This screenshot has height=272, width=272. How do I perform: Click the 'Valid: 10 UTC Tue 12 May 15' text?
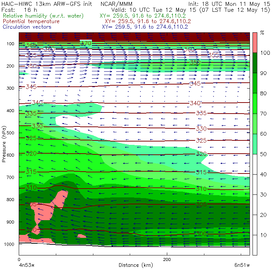(x=154, y=10)
